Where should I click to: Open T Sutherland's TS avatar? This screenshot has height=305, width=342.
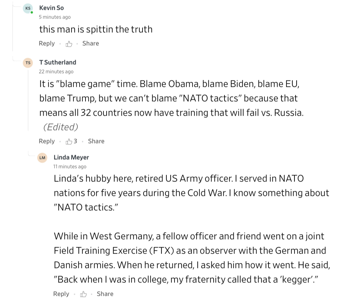28,63
